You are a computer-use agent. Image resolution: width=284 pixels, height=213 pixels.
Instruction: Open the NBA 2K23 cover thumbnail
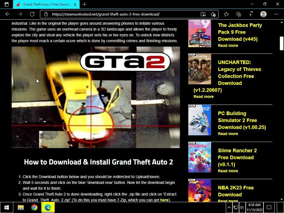point(200,191)
